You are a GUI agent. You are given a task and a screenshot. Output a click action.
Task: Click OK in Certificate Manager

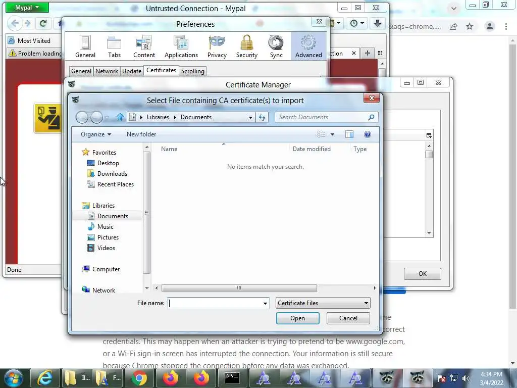[x=423, y=274]
